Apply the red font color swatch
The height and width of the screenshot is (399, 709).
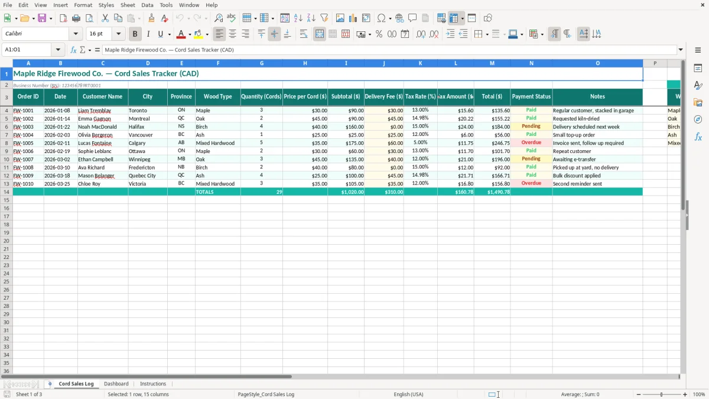(181, 34)
